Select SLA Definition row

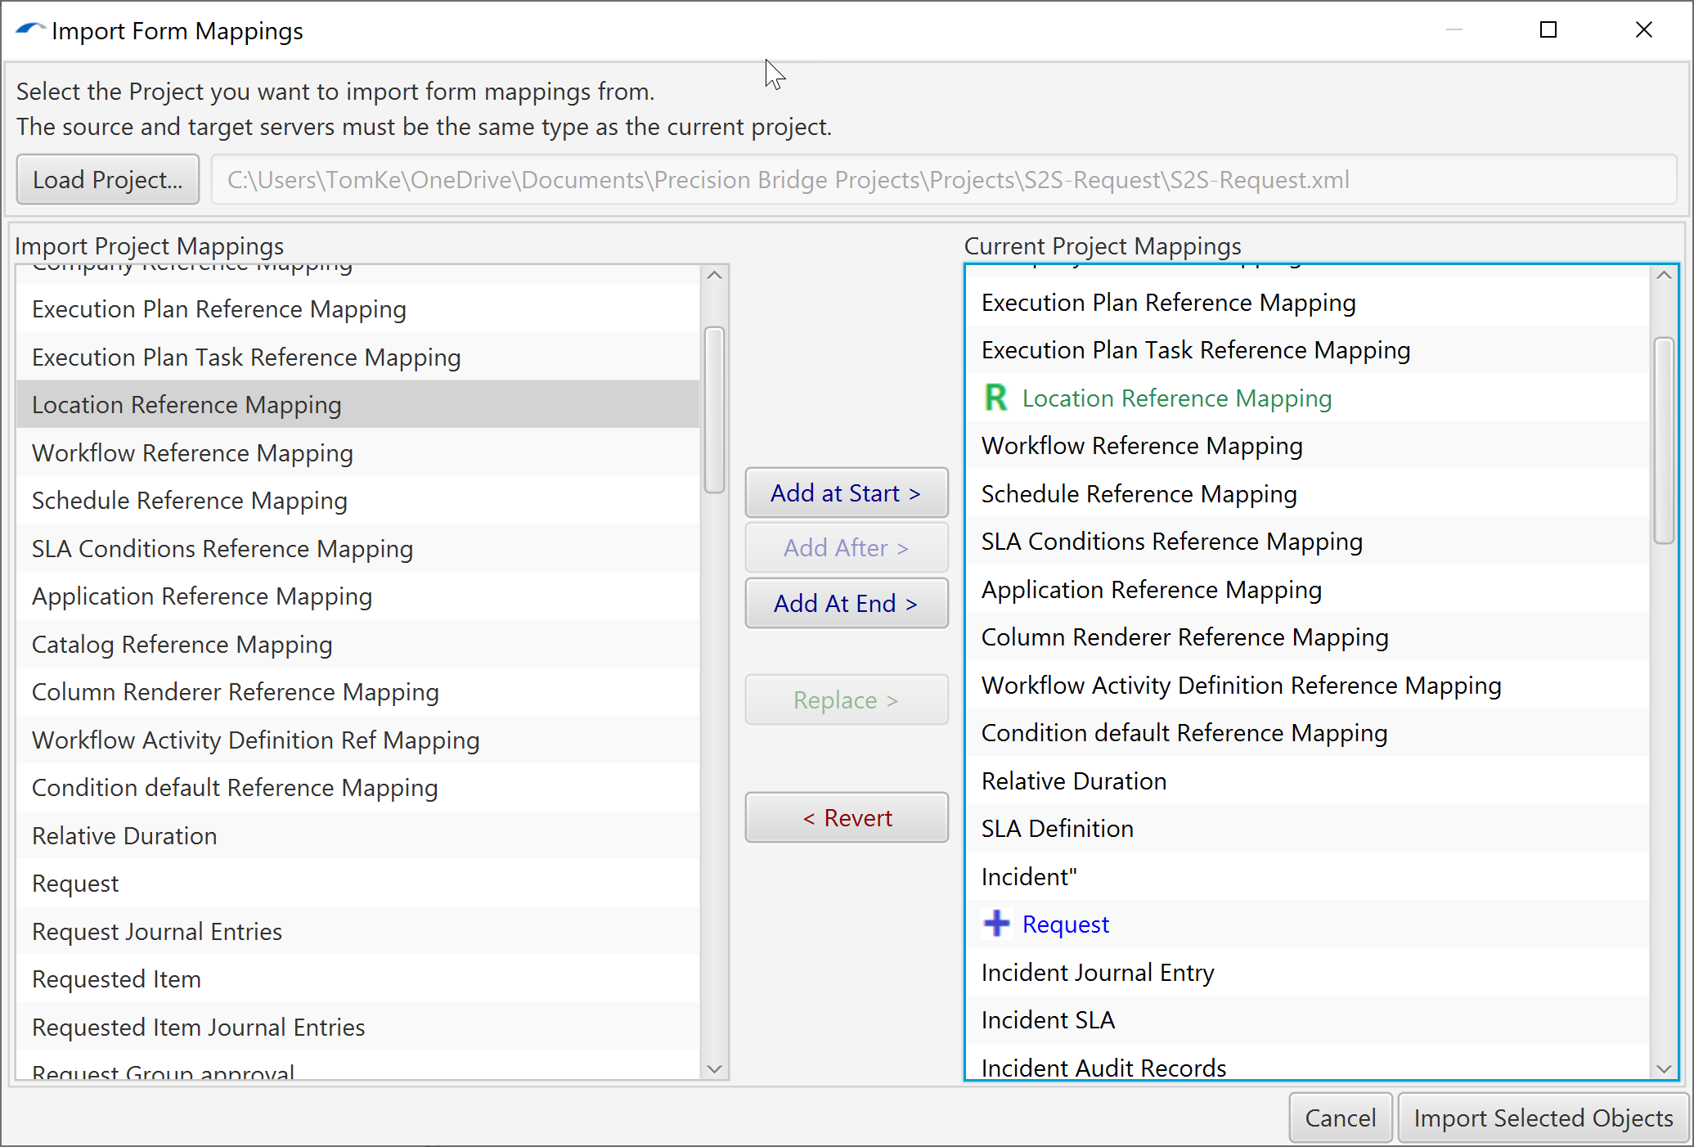1307,828
